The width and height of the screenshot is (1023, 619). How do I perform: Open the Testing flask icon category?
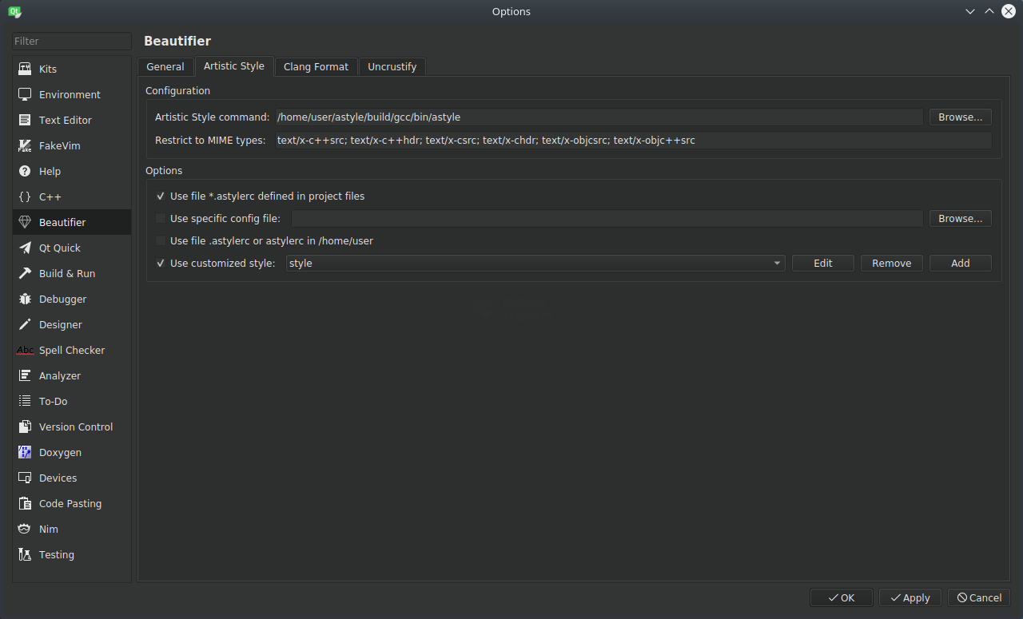tap(25, 555)
